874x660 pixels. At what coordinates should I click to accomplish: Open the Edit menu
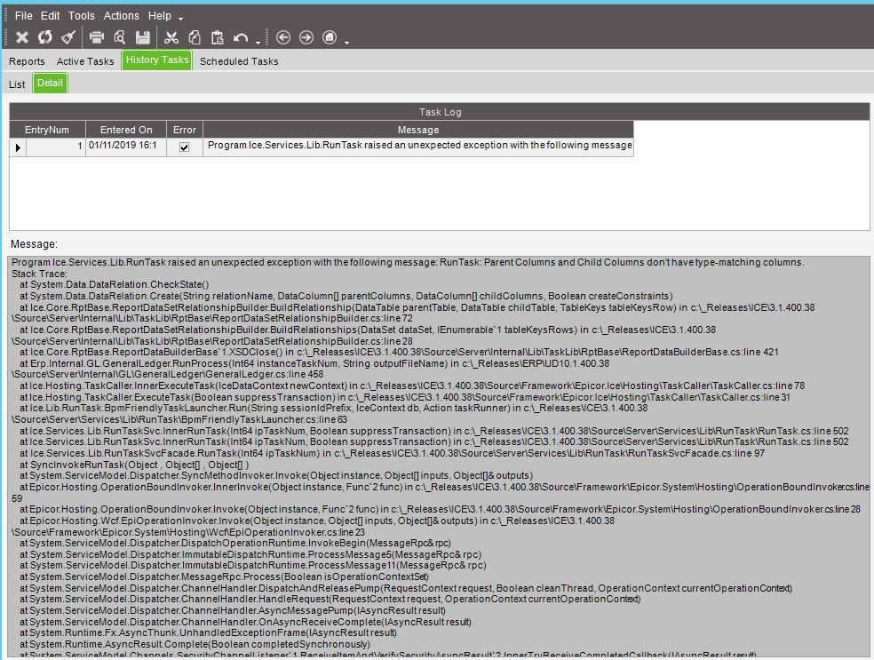(50, 16)
